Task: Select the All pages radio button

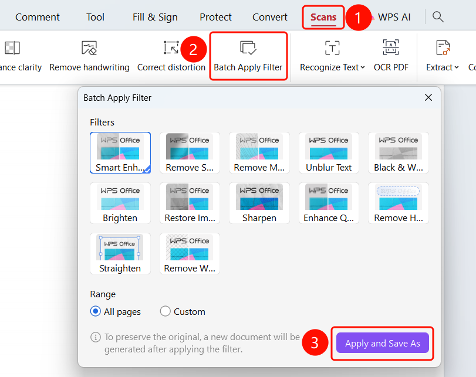Action: (x=95, y=311)
